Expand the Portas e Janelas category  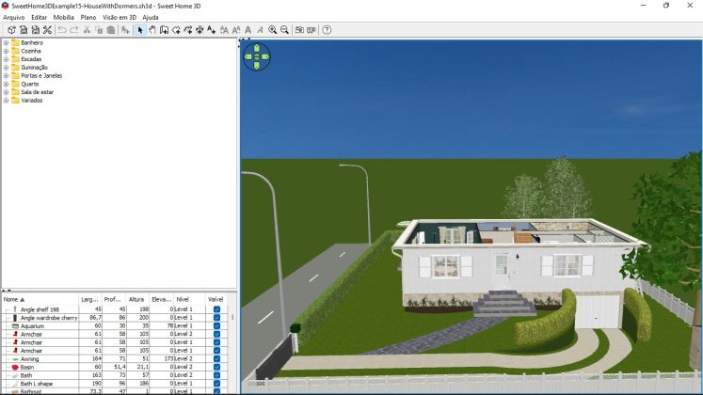[6, 76]
